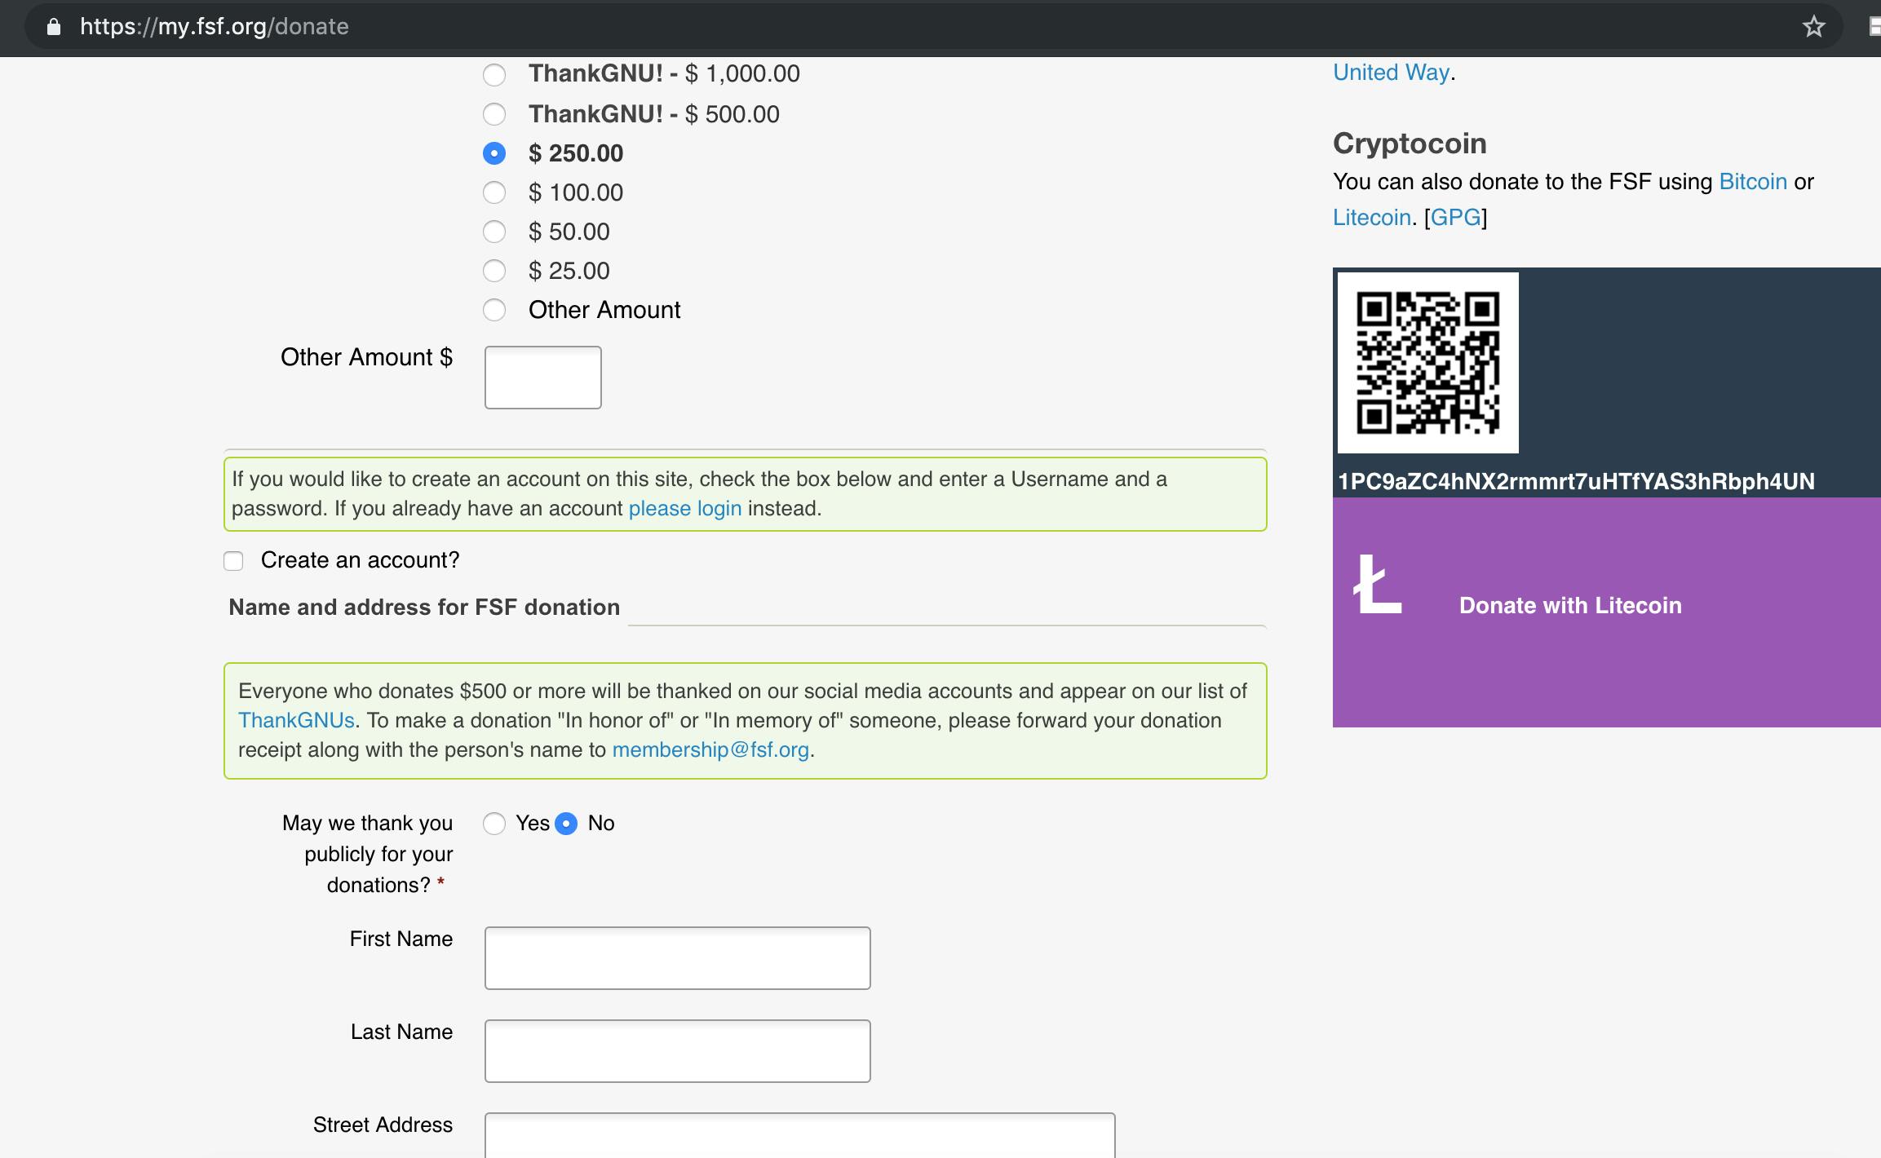Bookmark page with the star icon
The width and height of the screenshot is (1881, 1158).
[x=1813, y=27]
